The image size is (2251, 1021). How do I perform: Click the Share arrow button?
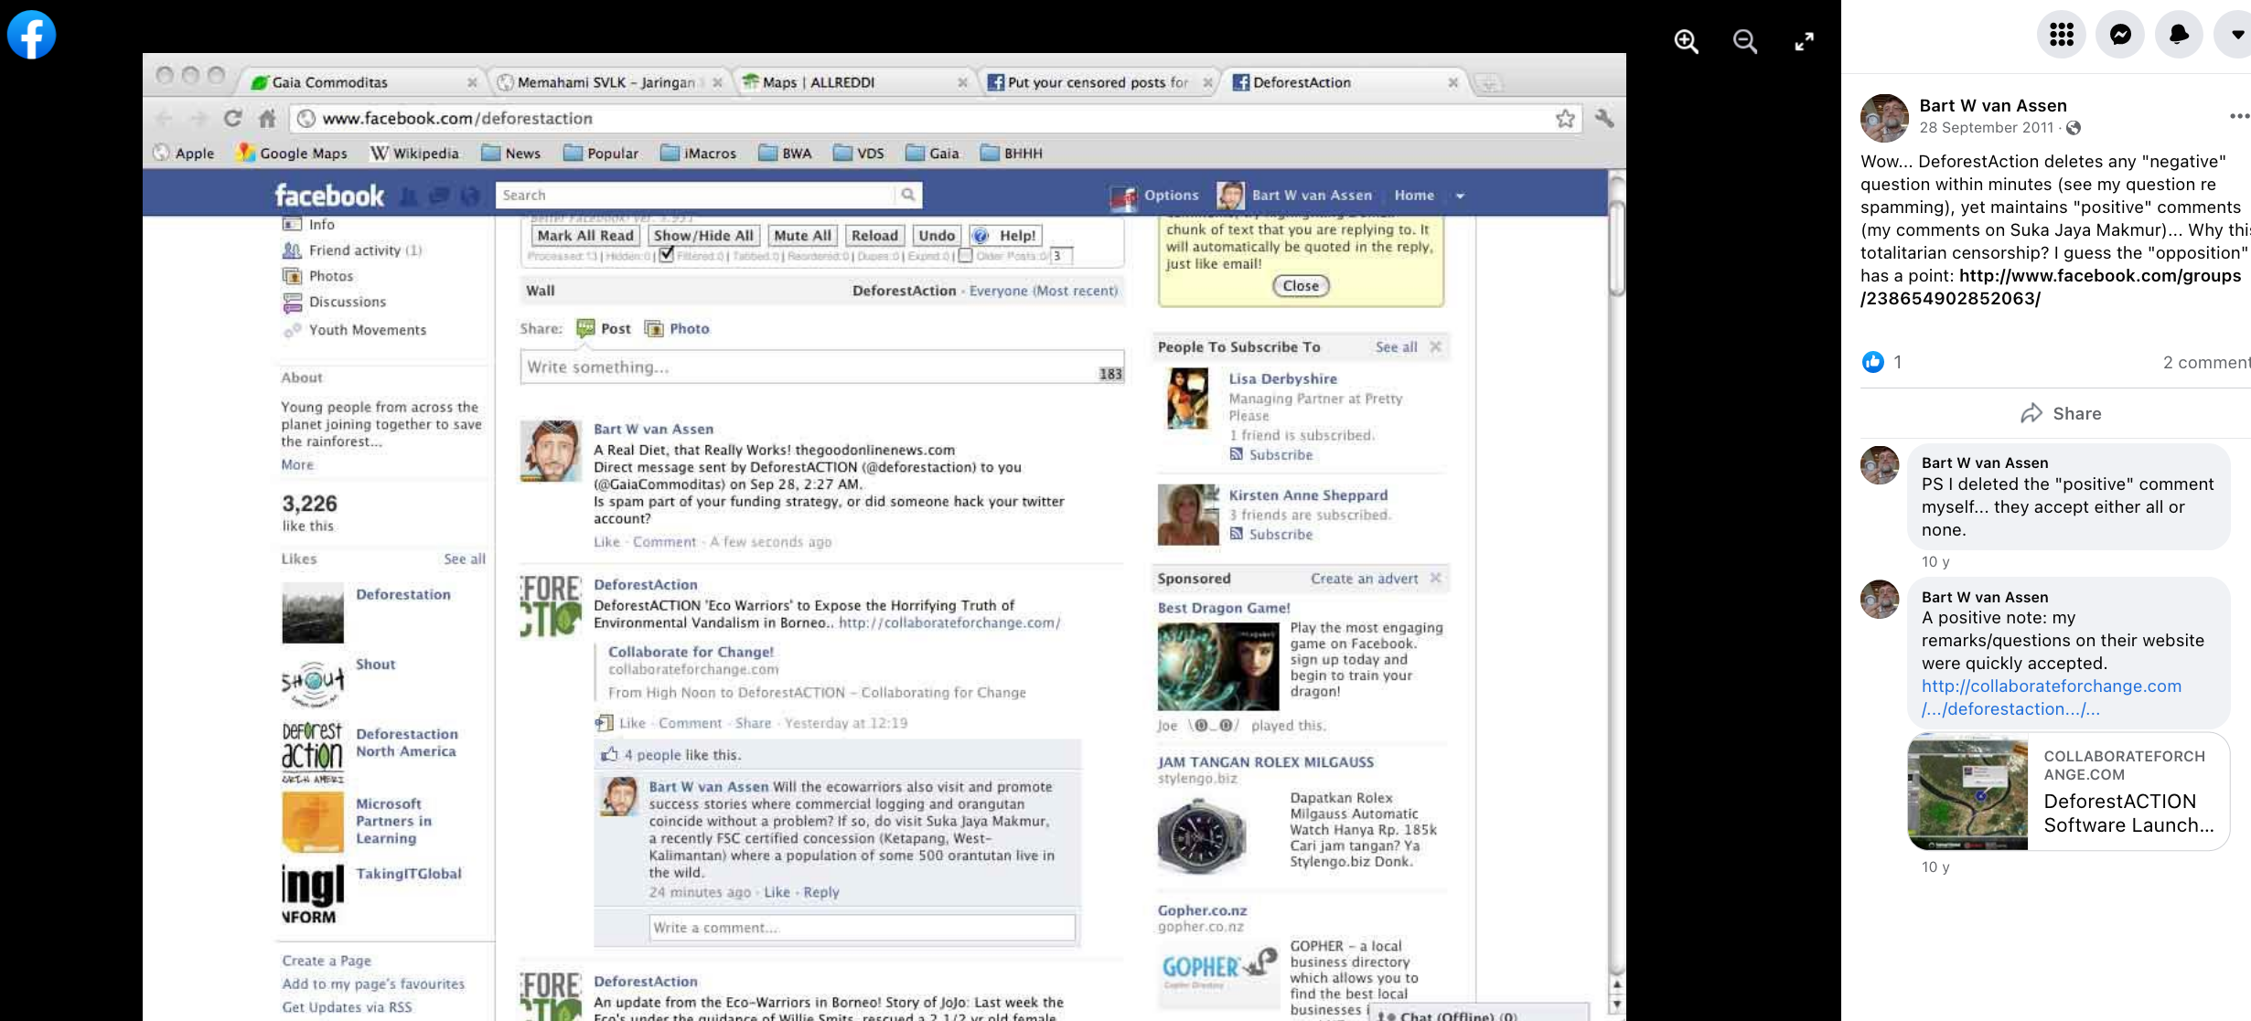pos(2061,413)
